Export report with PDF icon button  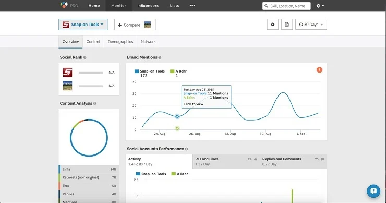(287, 25)
